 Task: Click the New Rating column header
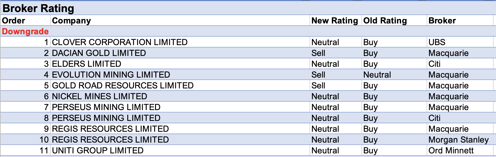coord(335,20)
